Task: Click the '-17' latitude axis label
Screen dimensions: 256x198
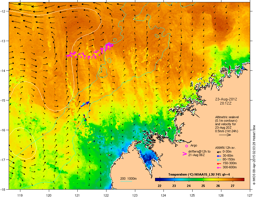Action: coord(3,160)
